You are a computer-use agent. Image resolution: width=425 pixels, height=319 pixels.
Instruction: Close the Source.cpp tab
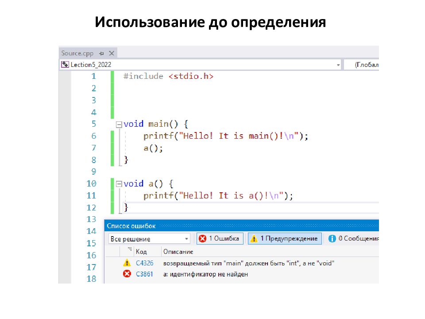pos(112,53)
